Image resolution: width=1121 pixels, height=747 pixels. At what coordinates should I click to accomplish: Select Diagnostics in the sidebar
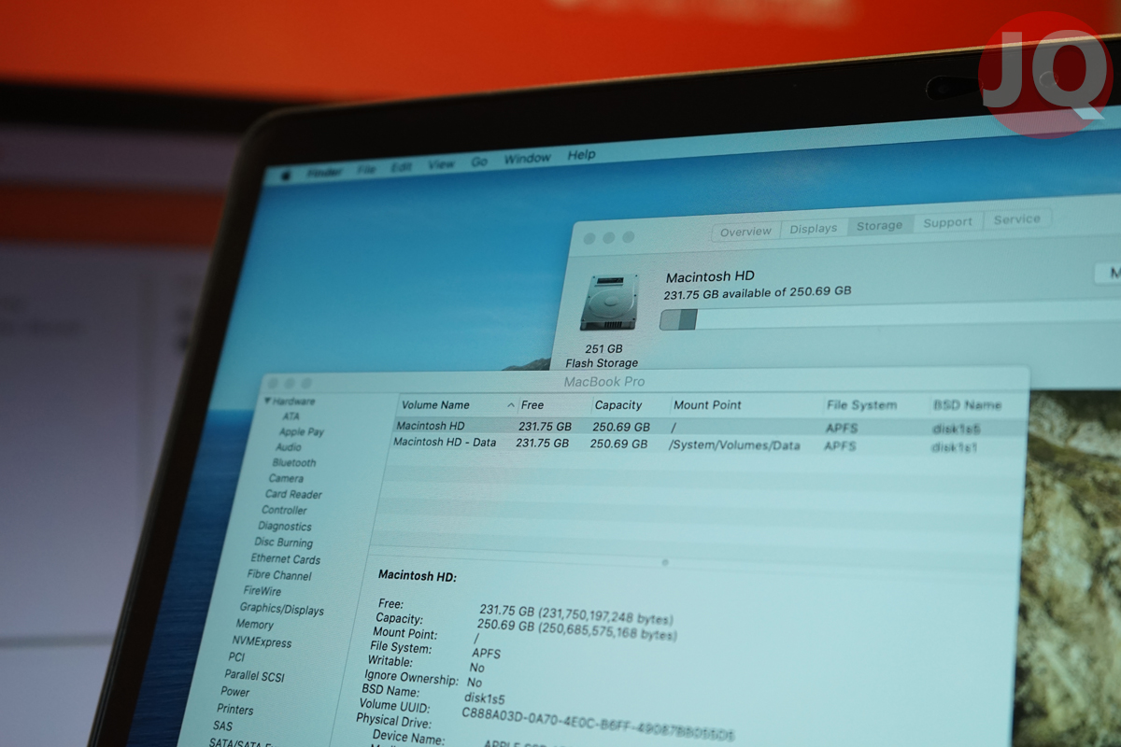pos(285,527)
